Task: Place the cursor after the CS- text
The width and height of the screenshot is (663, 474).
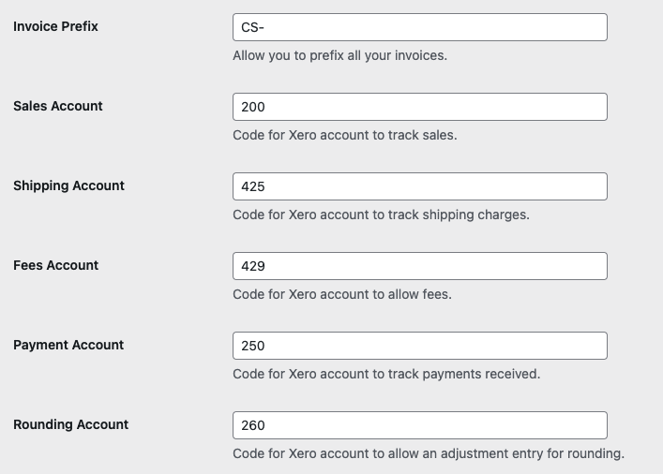Action: coord(265,27)
